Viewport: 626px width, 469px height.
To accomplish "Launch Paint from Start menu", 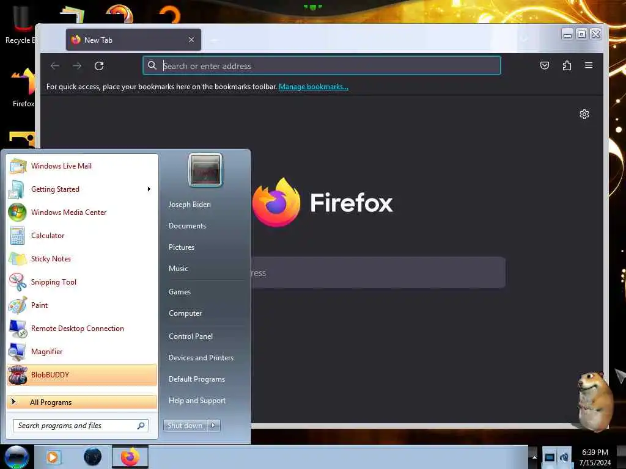I will tap(82, 305).
